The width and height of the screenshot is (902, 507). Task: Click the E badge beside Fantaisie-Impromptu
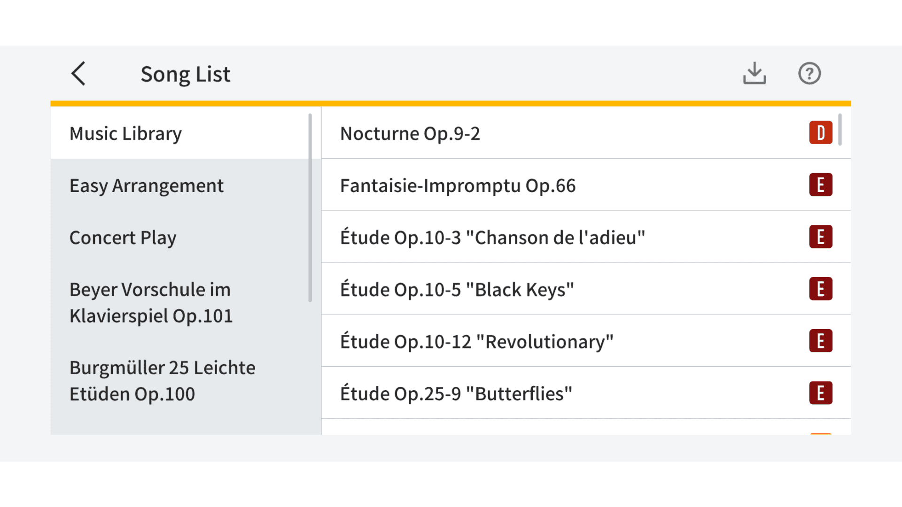click(x=820, y=185)
